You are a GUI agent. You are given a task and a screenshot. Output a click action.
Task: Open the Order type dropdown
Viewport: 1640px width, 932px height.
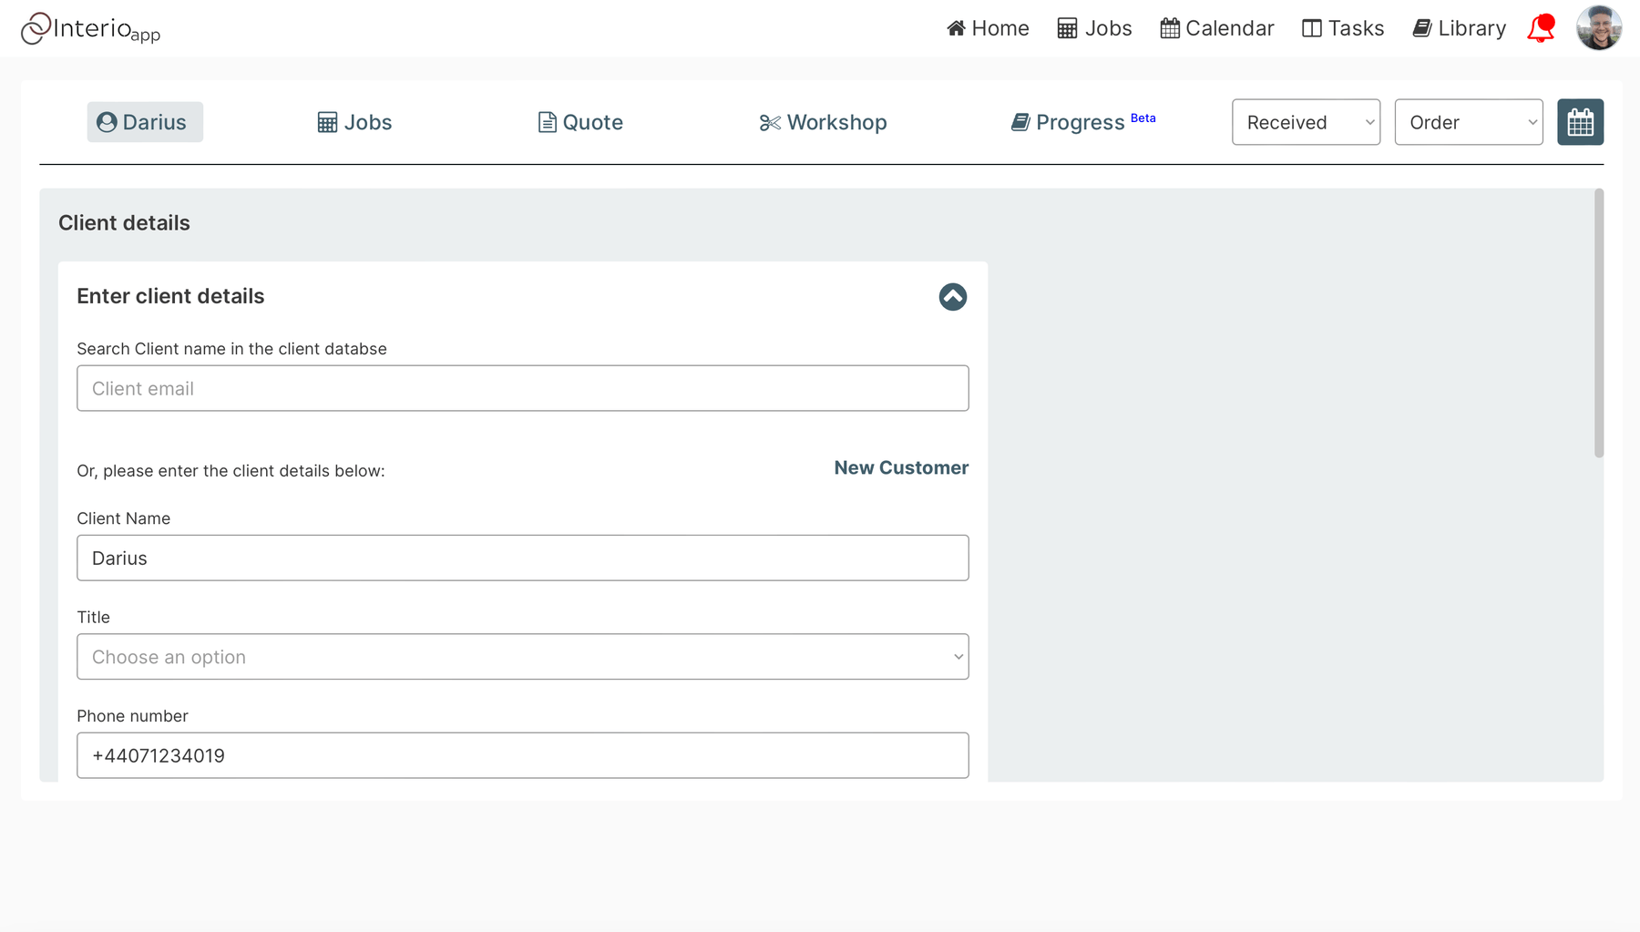[1469, 122]
